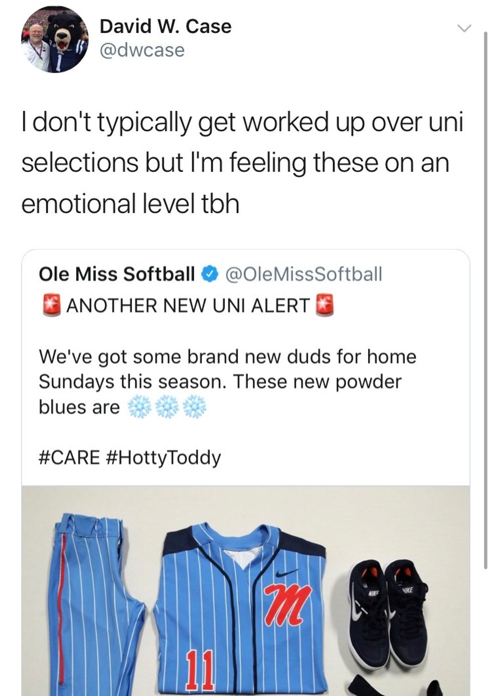The width and height of the screenshot is (491, 696).
Task: Open the @OleMissSoftball handle
Action: pos(304,274)
